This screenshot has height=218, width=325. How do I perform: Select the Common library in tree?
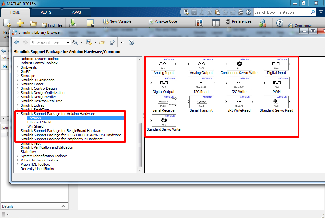tap(75, 118)
